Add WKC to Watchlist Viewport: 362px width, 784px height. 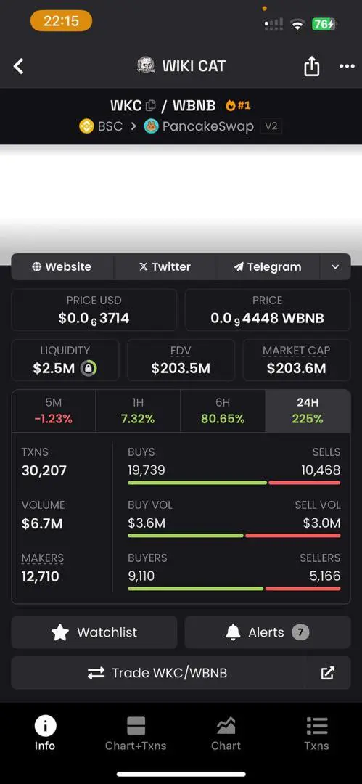click(x=94, y=632)
